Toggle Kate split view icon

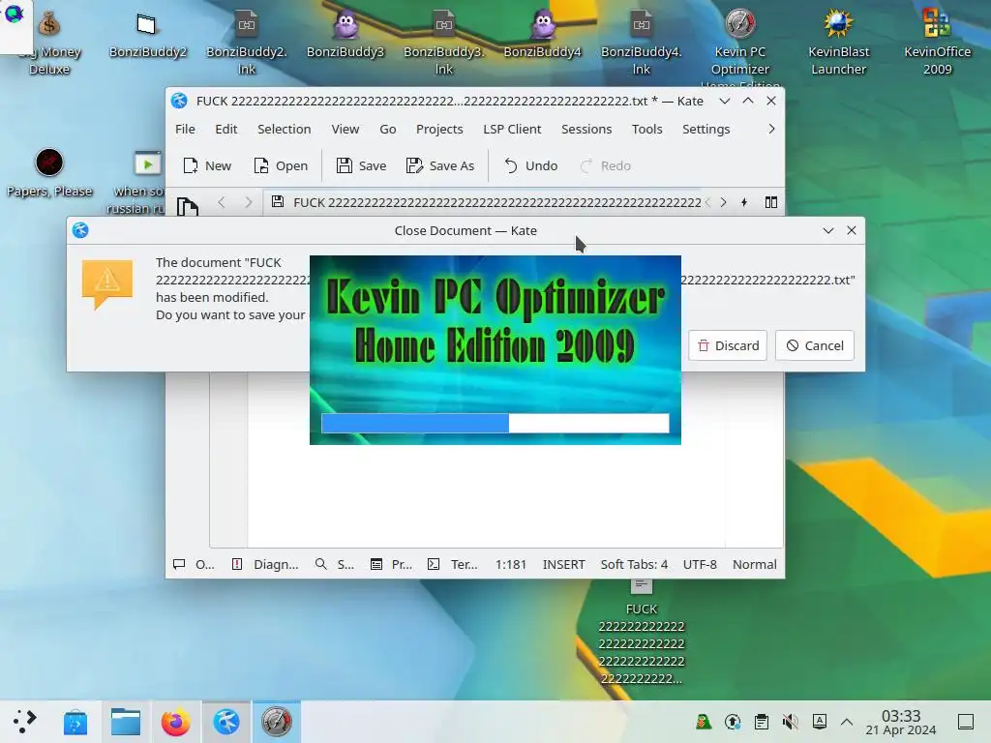pyautogui.click(x=771, y=202)
